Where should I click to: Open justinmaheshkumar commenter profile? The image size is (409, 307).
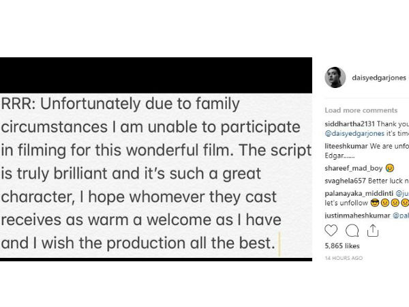[x=357, y=216]
